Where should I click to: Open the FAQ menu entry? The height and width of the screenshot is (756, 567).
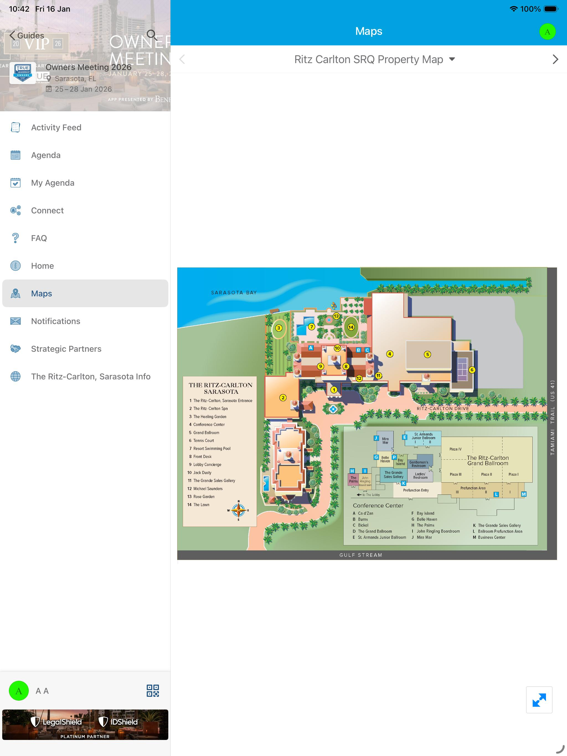tap(85, 238)
